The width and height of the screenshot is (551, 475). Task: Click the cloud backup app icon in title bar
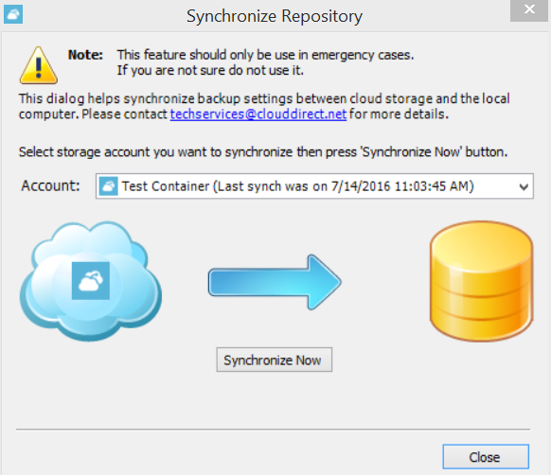click(x=13, y=14)
